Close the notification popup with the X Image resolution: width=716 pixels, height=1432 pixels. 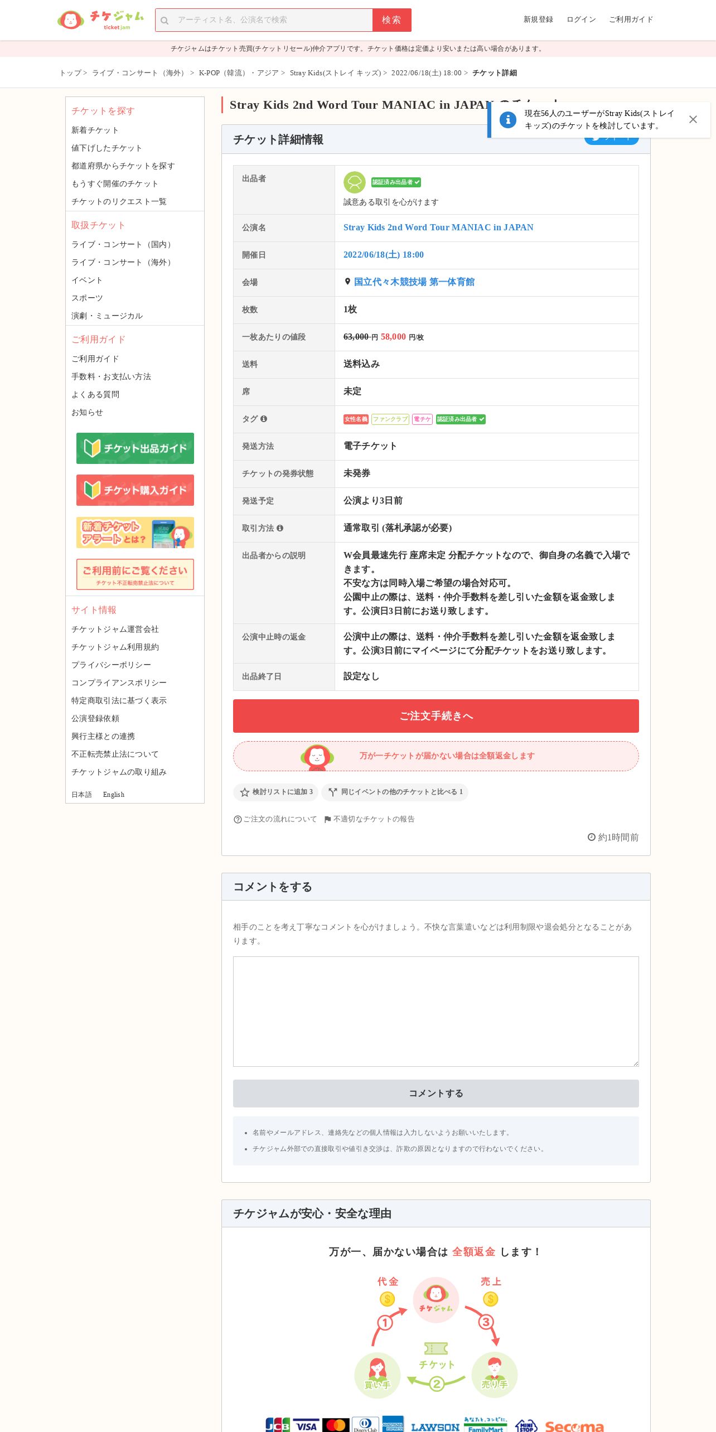[693, 119]
